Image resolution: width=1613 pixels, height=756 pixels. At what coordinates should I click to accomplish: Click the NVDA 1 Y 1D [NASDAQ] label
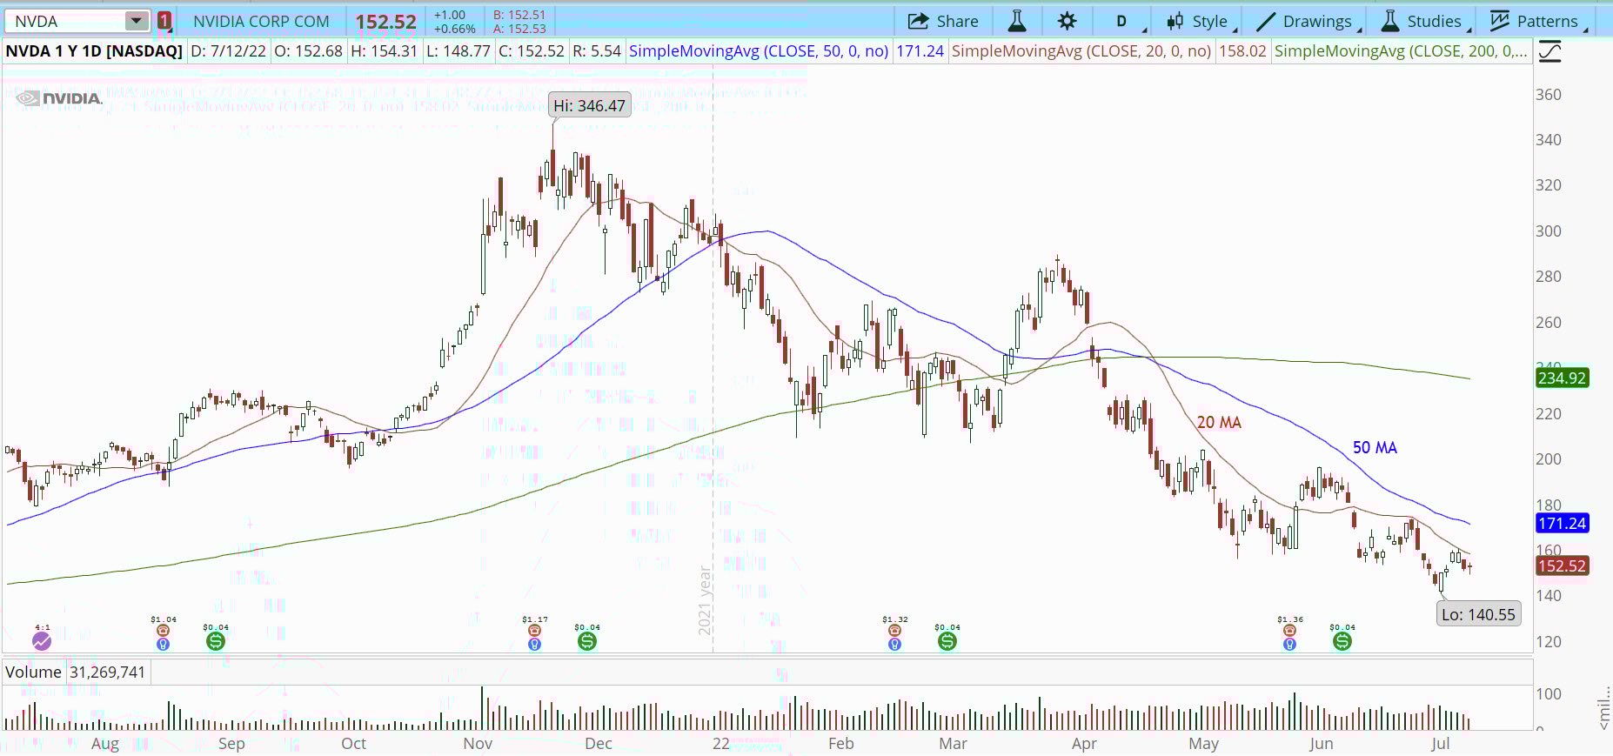pos(94,51)
